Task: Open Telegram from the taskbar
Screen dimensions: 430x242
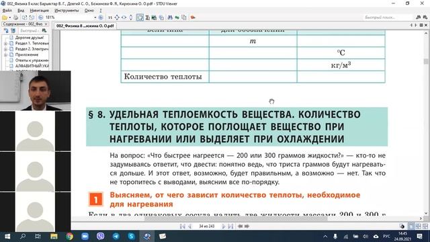Action: pos(116,236)
